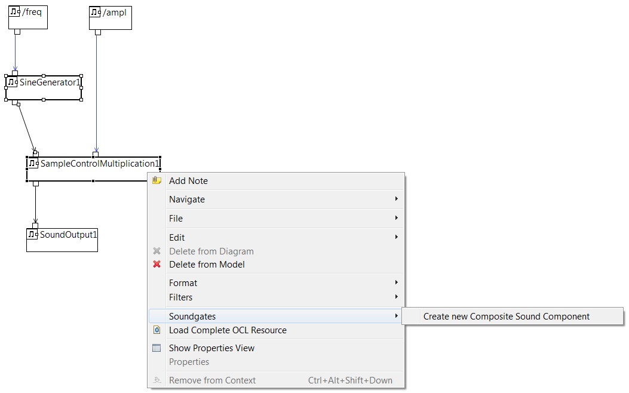Expand the Edit submenu arrow

coord(396,237)
